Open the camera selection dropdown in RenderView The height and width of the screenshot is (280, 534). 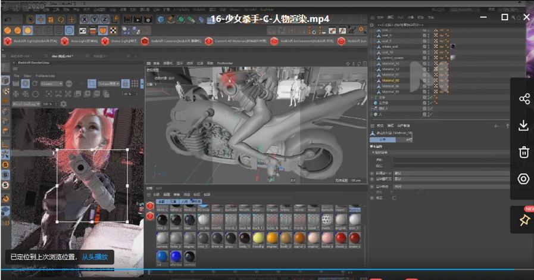(109, 83)
